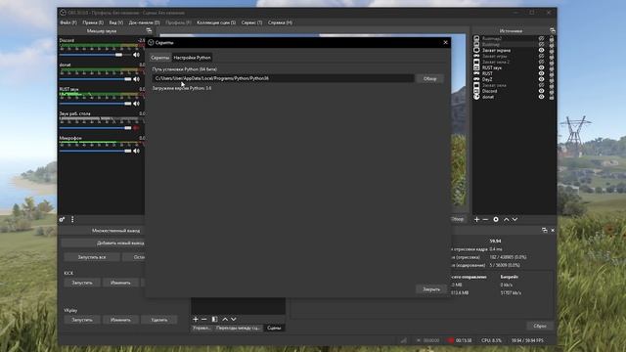This screenshot has width=626, height=352.
Task: Remove selected scene with minus icon
Action: [x=204, y=320]
